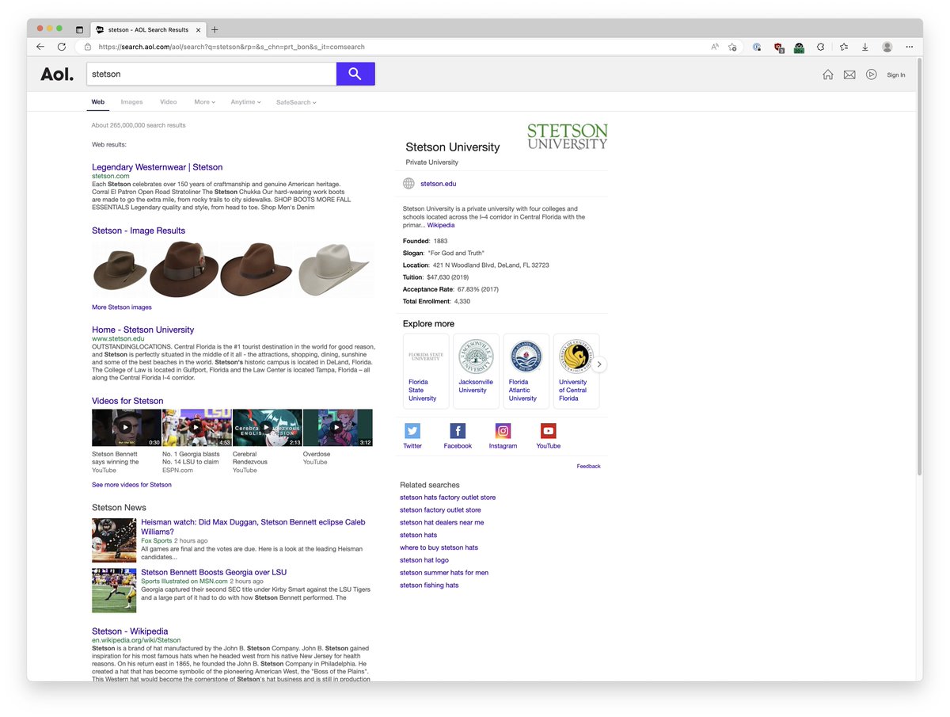Open the 1Password extension icon
The height and width of the screenshot is (717, 950).
point(757,47)
